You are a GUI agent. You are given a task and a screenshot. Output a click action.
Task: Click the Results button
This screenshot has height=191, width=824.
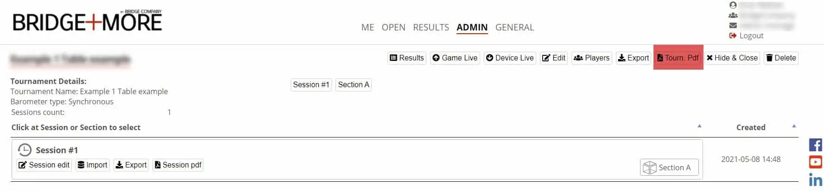pos(406,58)
